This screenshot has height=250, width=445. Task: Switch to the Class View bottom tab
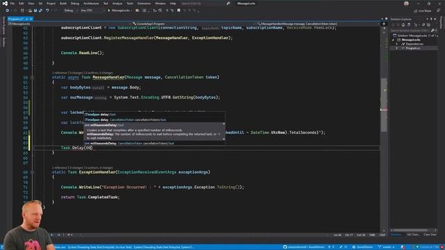pyautogui.click(x=430, y=235)
